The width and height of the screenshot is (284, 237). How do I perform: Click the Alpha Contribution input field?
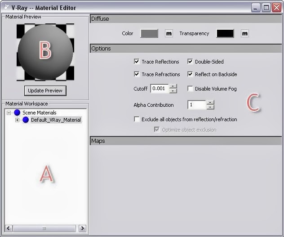click(197, 105)
